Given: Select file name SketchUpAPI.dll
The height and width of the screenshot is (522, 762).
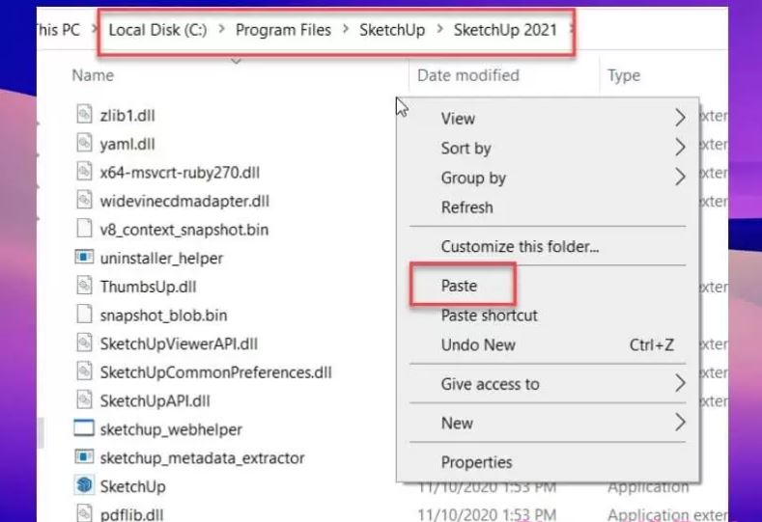Looking at the screenshot, I should click(x=155, y=401).
